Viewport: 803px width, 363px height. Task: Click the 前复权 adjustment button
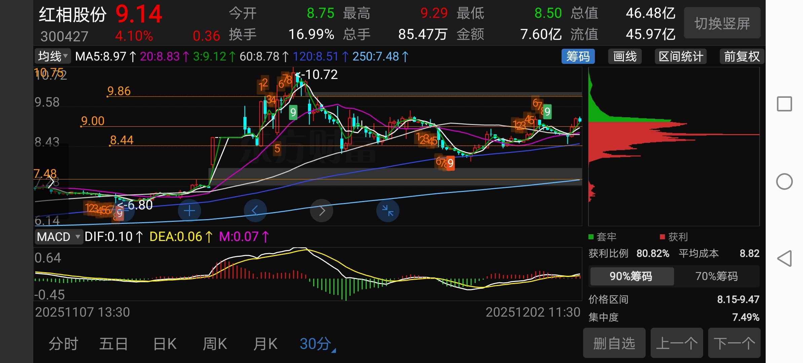(741, 56)
